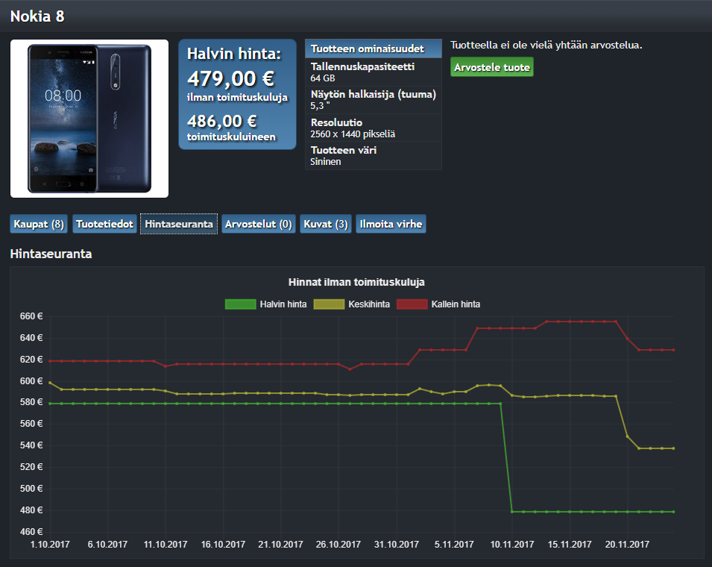Click the Näytön halkaisija (tuuma) row
712x567 pixels.
tap(374, 100)
